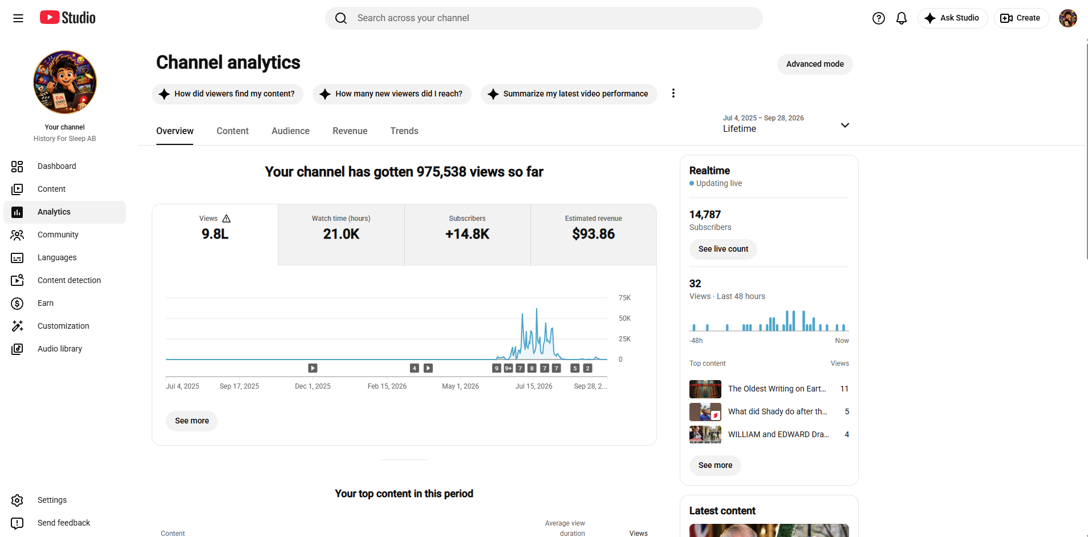The height and width of the screenshot is (537, 1088).
Task: Open Community in the sidebar
Action: [64, 235]
